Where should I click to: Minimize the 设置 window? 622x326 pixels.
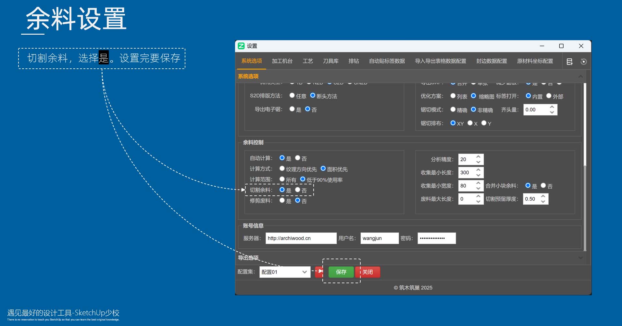(x=542, y=46)
